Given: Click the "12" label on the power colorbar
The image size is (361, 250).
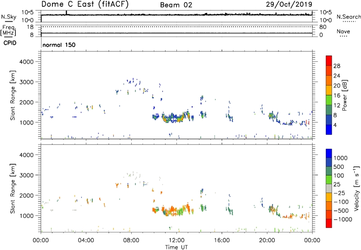Looking at the screenshot, I should 337,106.
